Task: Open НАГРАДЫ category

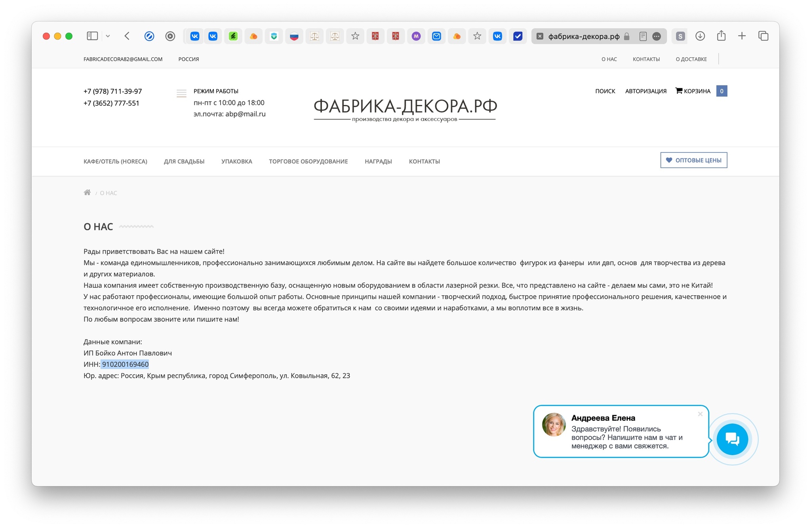Action: click(378, 161)
